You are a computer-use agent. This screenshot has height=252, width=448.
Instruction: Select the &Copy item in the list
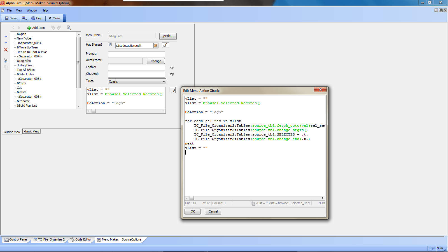[x=21, y=83]
